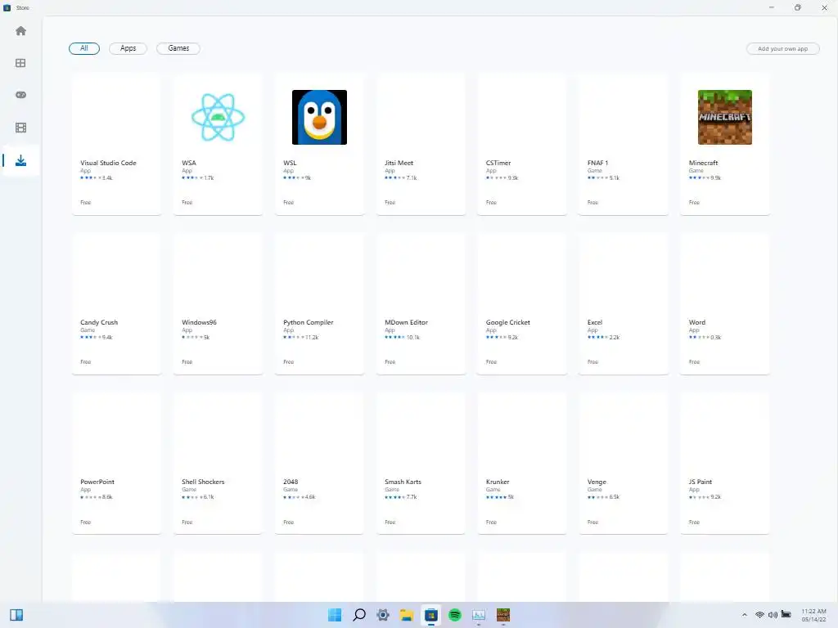Open the Minecraft icon in taskbar
This screenshot has height=628, width=838.
pyautogui.click(x=503, y=615)
